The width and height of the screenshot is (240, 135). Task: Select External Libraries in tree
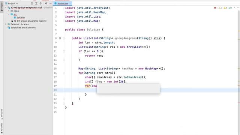(x=19, y=24)
